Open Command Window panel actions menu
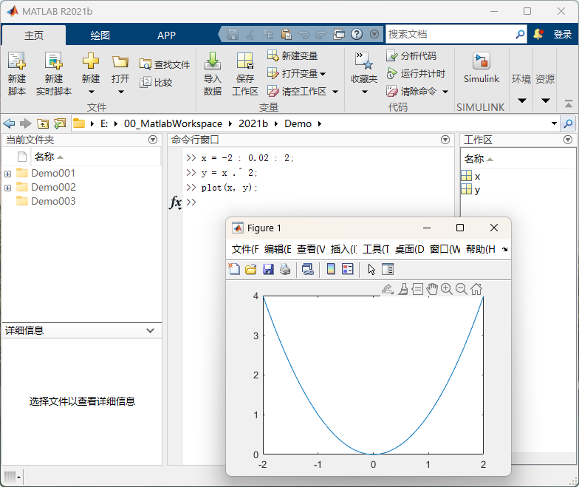579x487 pixels. 445,140
